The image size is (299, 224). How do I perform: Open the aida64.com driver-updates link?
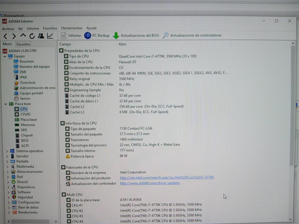[x=150, y=183]
